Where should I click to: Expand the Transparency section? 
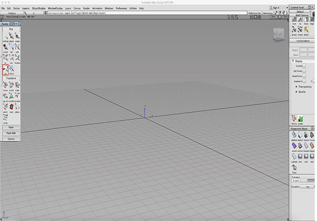click(296, 87)
